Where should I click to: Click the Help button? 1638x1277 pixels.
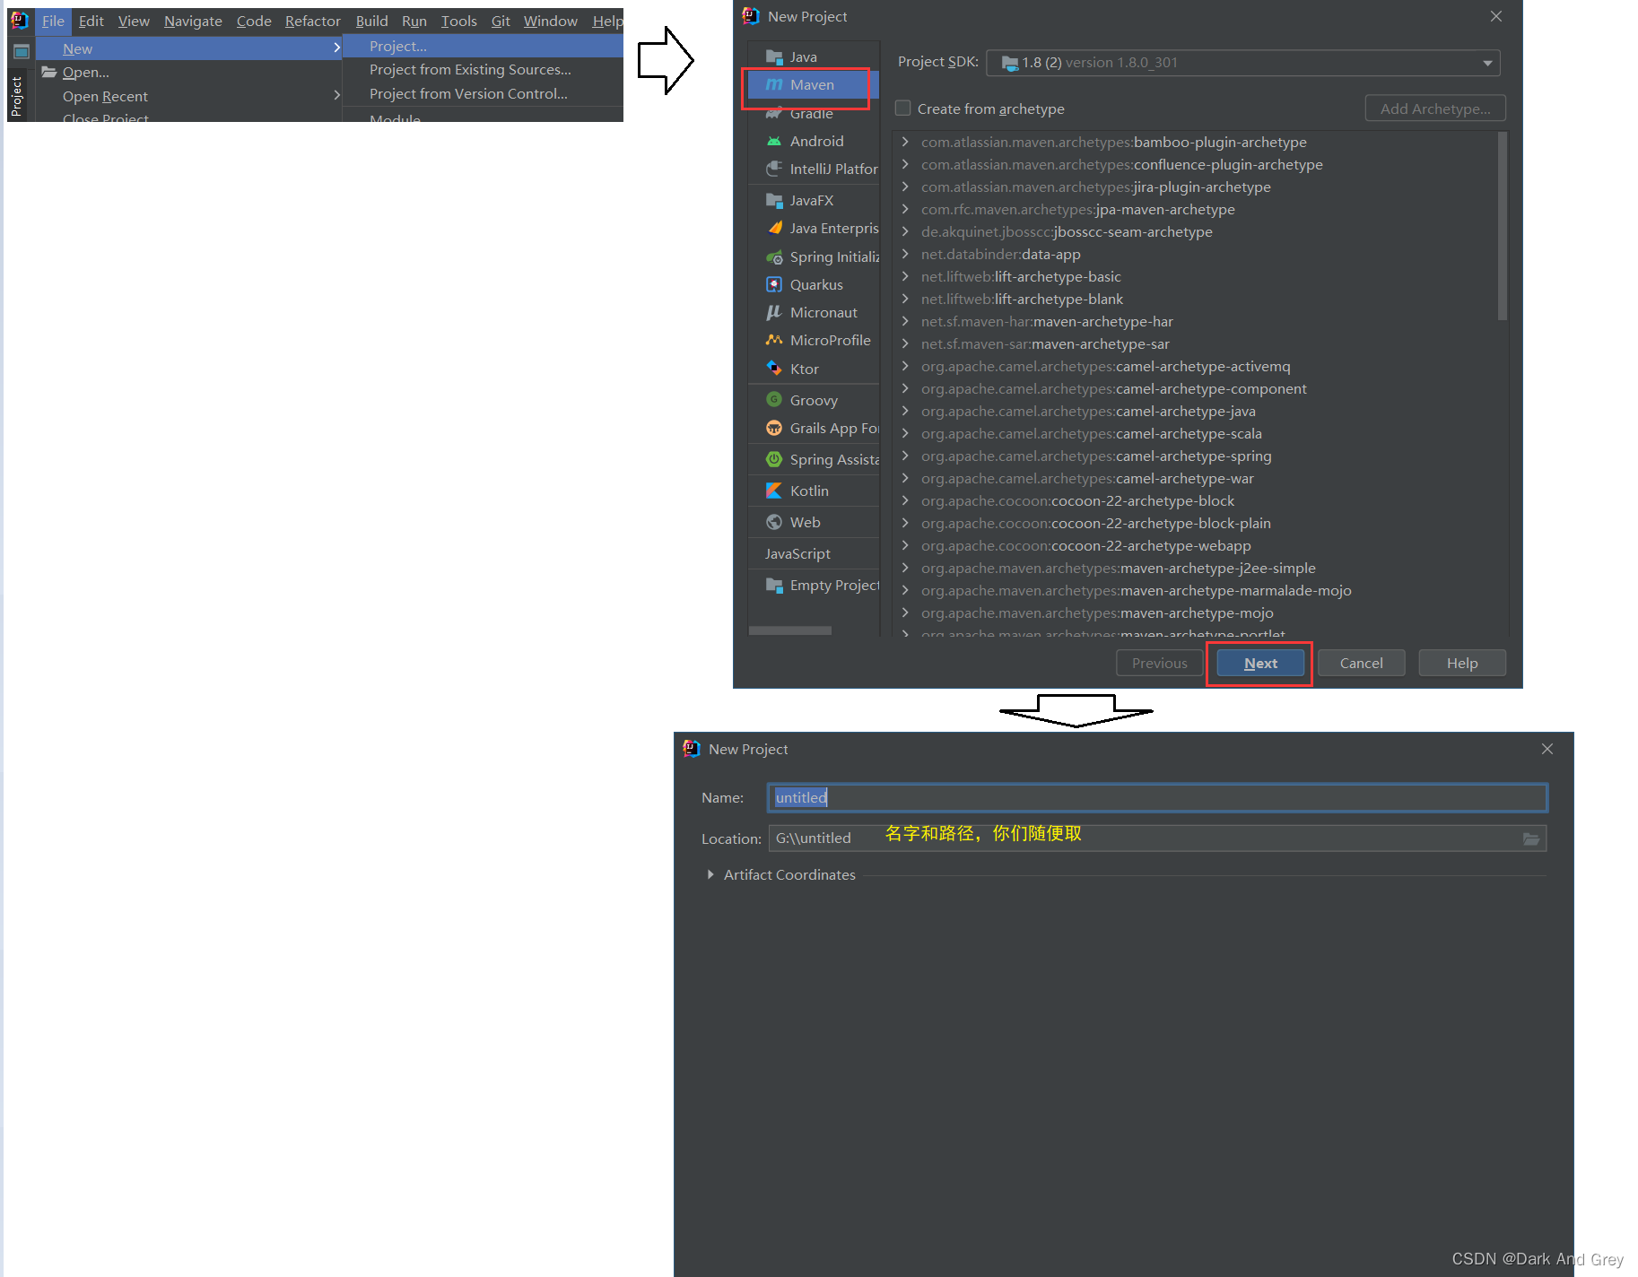click(x=1462, y=664)
